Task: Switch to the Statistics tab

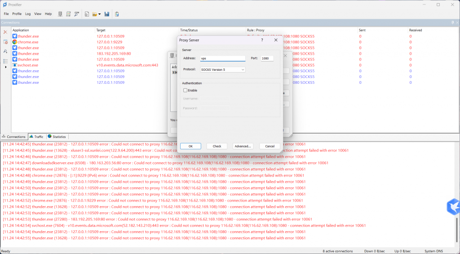Action: tap(57, 137)
